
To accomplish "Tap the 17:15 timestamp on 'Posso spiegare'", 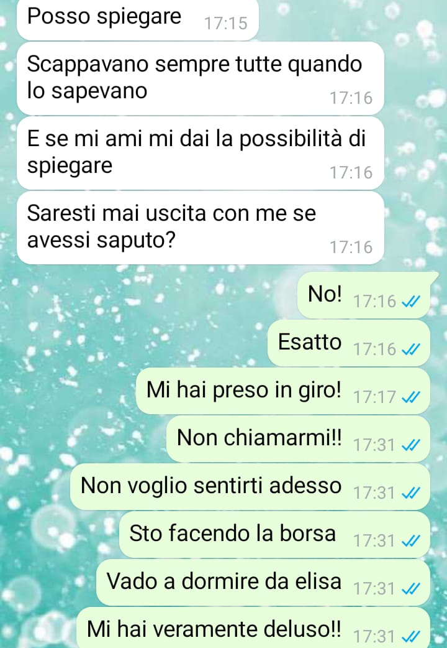I will pyautogui.click(x=226, y=24).
